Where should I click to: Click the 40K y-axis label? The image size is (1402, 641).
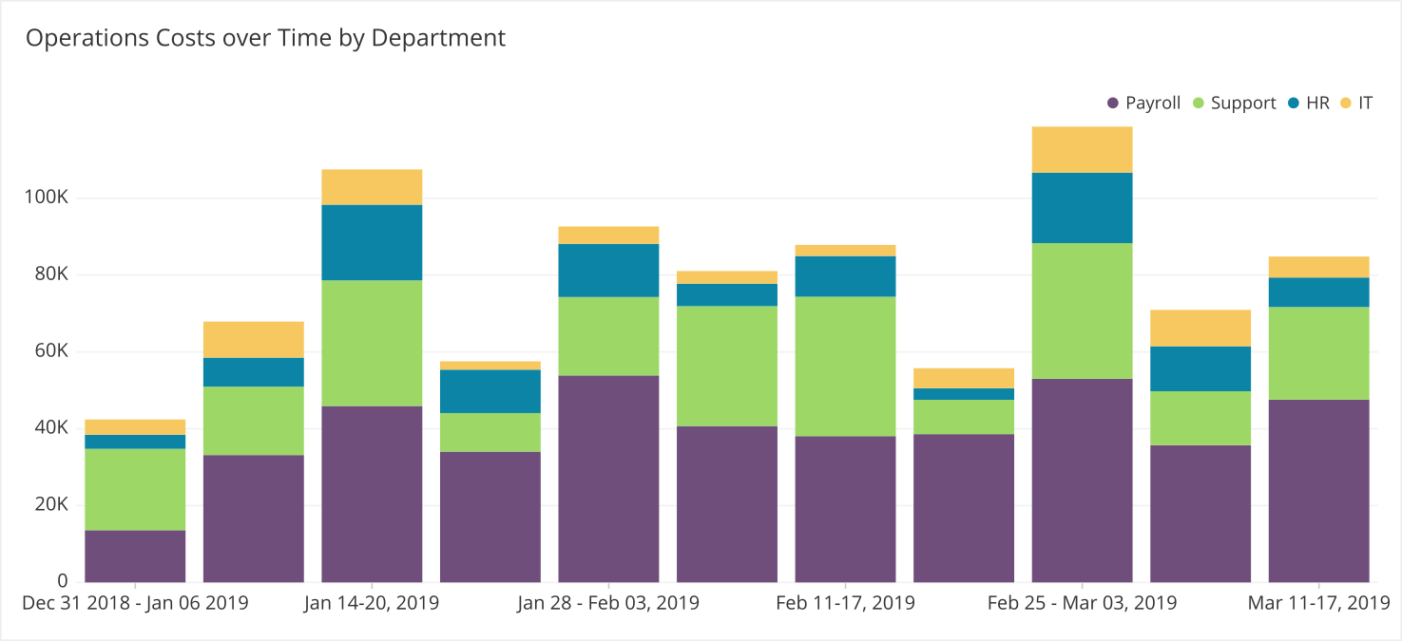[52, 428]
